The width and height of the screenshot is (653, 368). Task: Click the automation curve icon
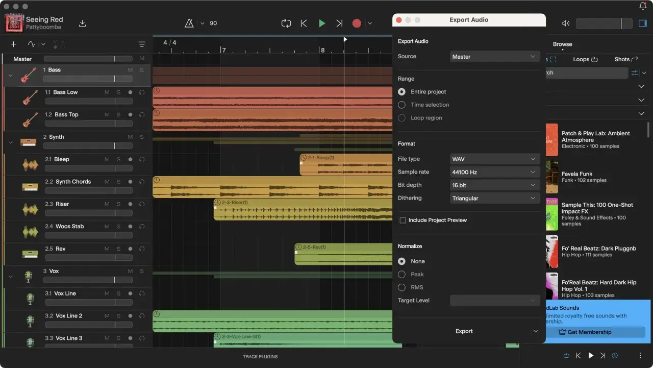(32, 44)
